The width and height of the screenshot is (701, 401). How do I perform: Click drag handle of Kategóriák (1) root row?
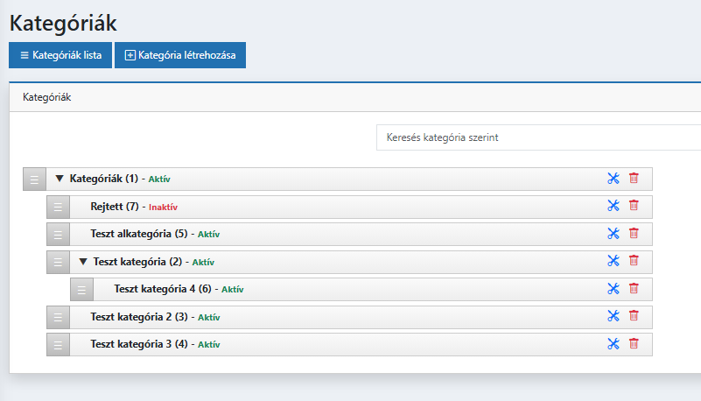tap(34, 179)
